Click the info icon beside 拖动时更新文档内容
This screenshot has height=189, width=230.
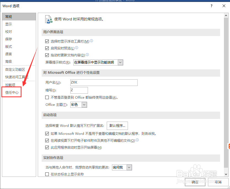pos(87,55)
